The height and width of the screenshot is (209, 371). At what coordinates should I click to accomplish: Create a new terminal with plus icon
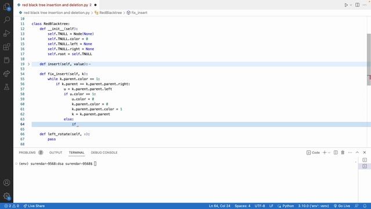[x=325, y=153]
